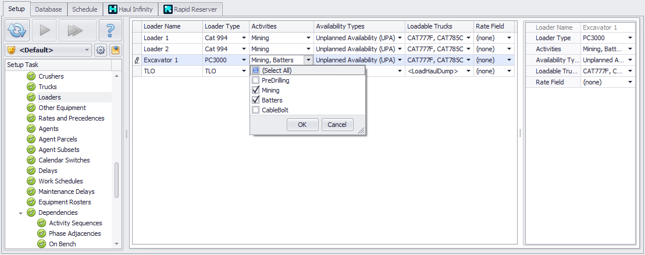Click the green check beside Trucks
The height and width of the screenshot is (255, 645).
(31, 87)
